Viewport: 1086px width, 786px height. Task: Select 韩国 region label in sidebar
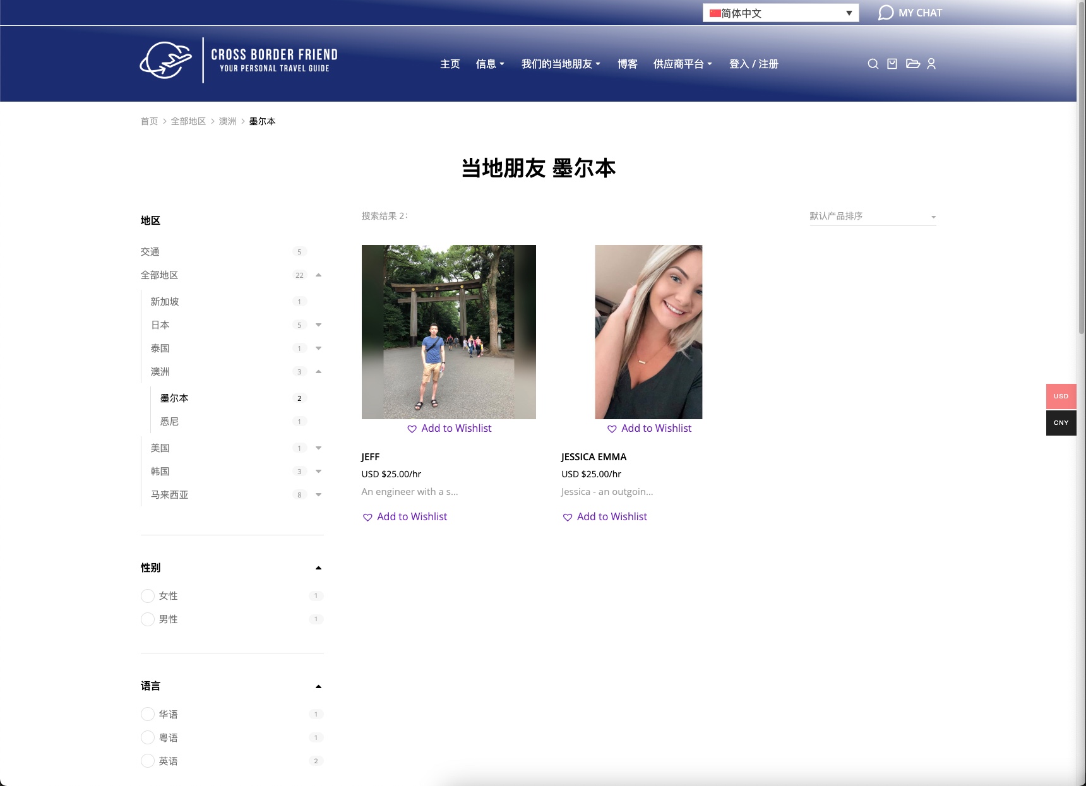(160, 472)
